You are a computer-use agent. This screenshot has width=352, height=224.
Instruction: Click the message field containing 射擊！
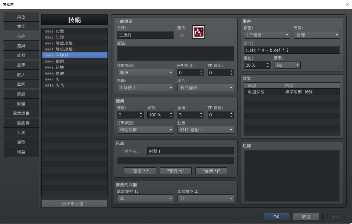[x=191, y=151]
